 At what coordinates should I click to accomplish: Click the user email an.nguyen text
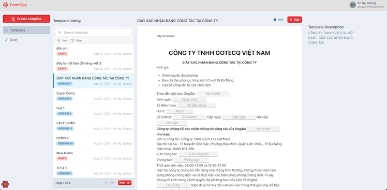pos(370,7)
